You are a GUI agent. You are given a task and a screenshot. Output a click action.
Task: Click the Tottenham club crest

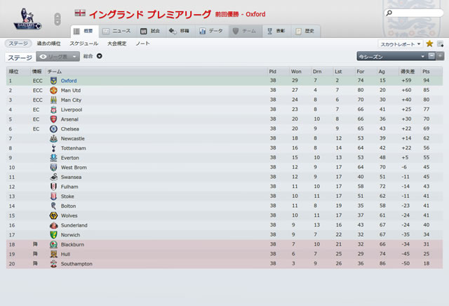[53, 148]
